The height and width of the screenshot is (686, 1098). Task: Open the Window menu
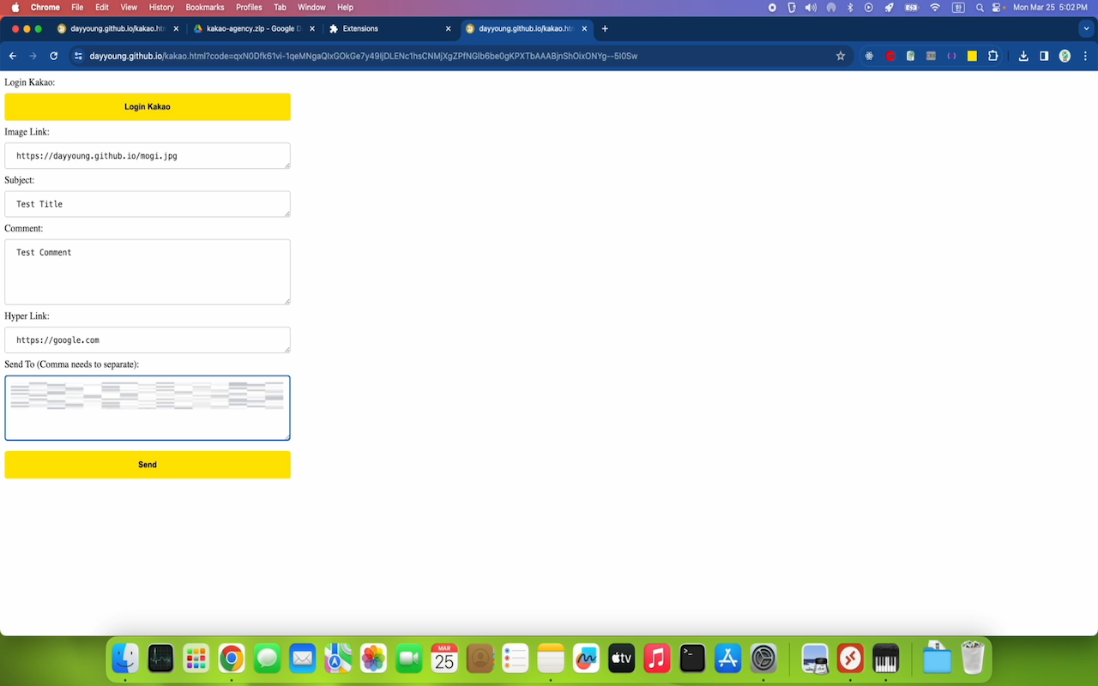coord(311,7)
